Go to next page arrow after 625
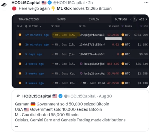The image size is (157, 133). click(x=146, y=19)
